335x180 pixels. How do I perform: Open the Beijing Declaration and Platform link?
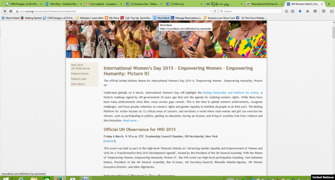coord(230,93)
